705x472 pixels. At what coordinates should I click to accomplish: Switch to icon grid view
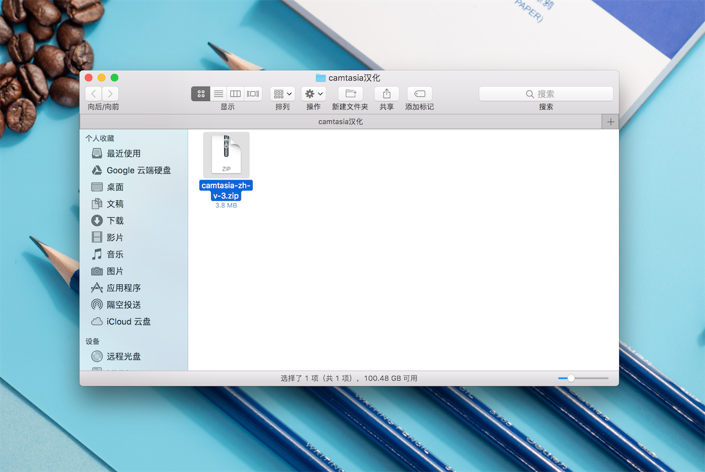point(201,94)
